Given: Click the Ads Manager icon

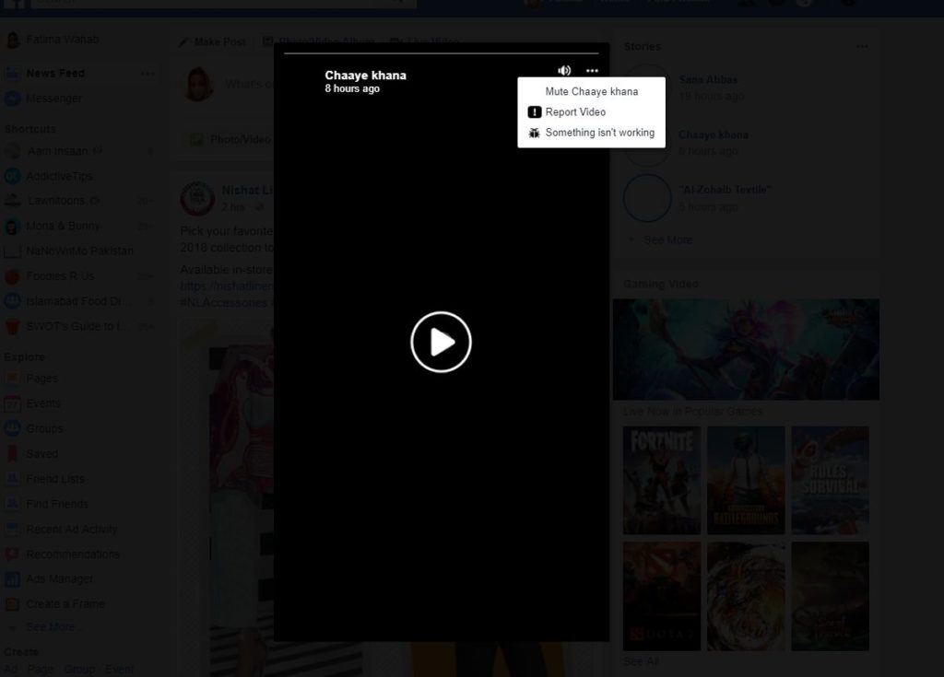Looking at the screenshot, I should (x=13, y=579).
